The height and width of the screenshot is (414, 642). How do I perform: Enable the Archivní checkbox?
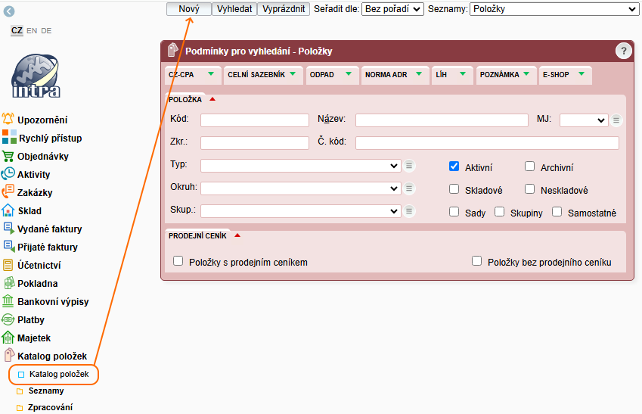point(530,167)
